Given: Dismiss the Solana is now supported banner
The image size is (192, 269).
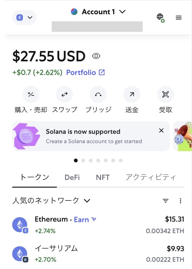Looking at the screenshot, I should (161, 130).
